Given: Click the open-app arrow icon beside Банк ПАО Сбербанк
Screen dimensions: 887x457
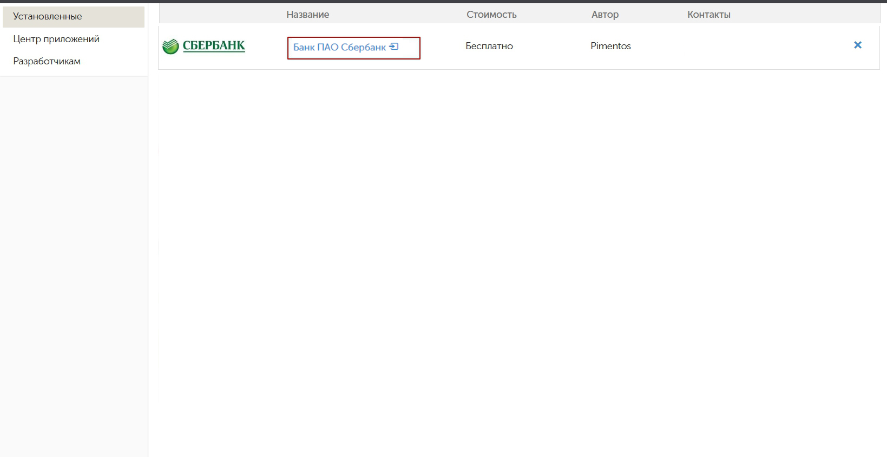Looking at the screenshot, I should [x=394, y=47].
